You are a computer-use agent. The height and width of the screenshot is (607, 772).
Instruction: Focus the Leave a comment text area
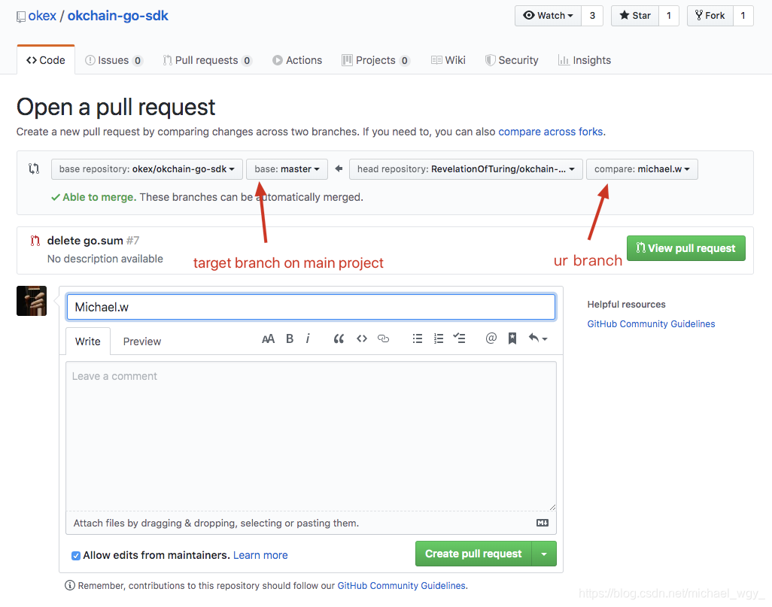click(x=312, y=437)
